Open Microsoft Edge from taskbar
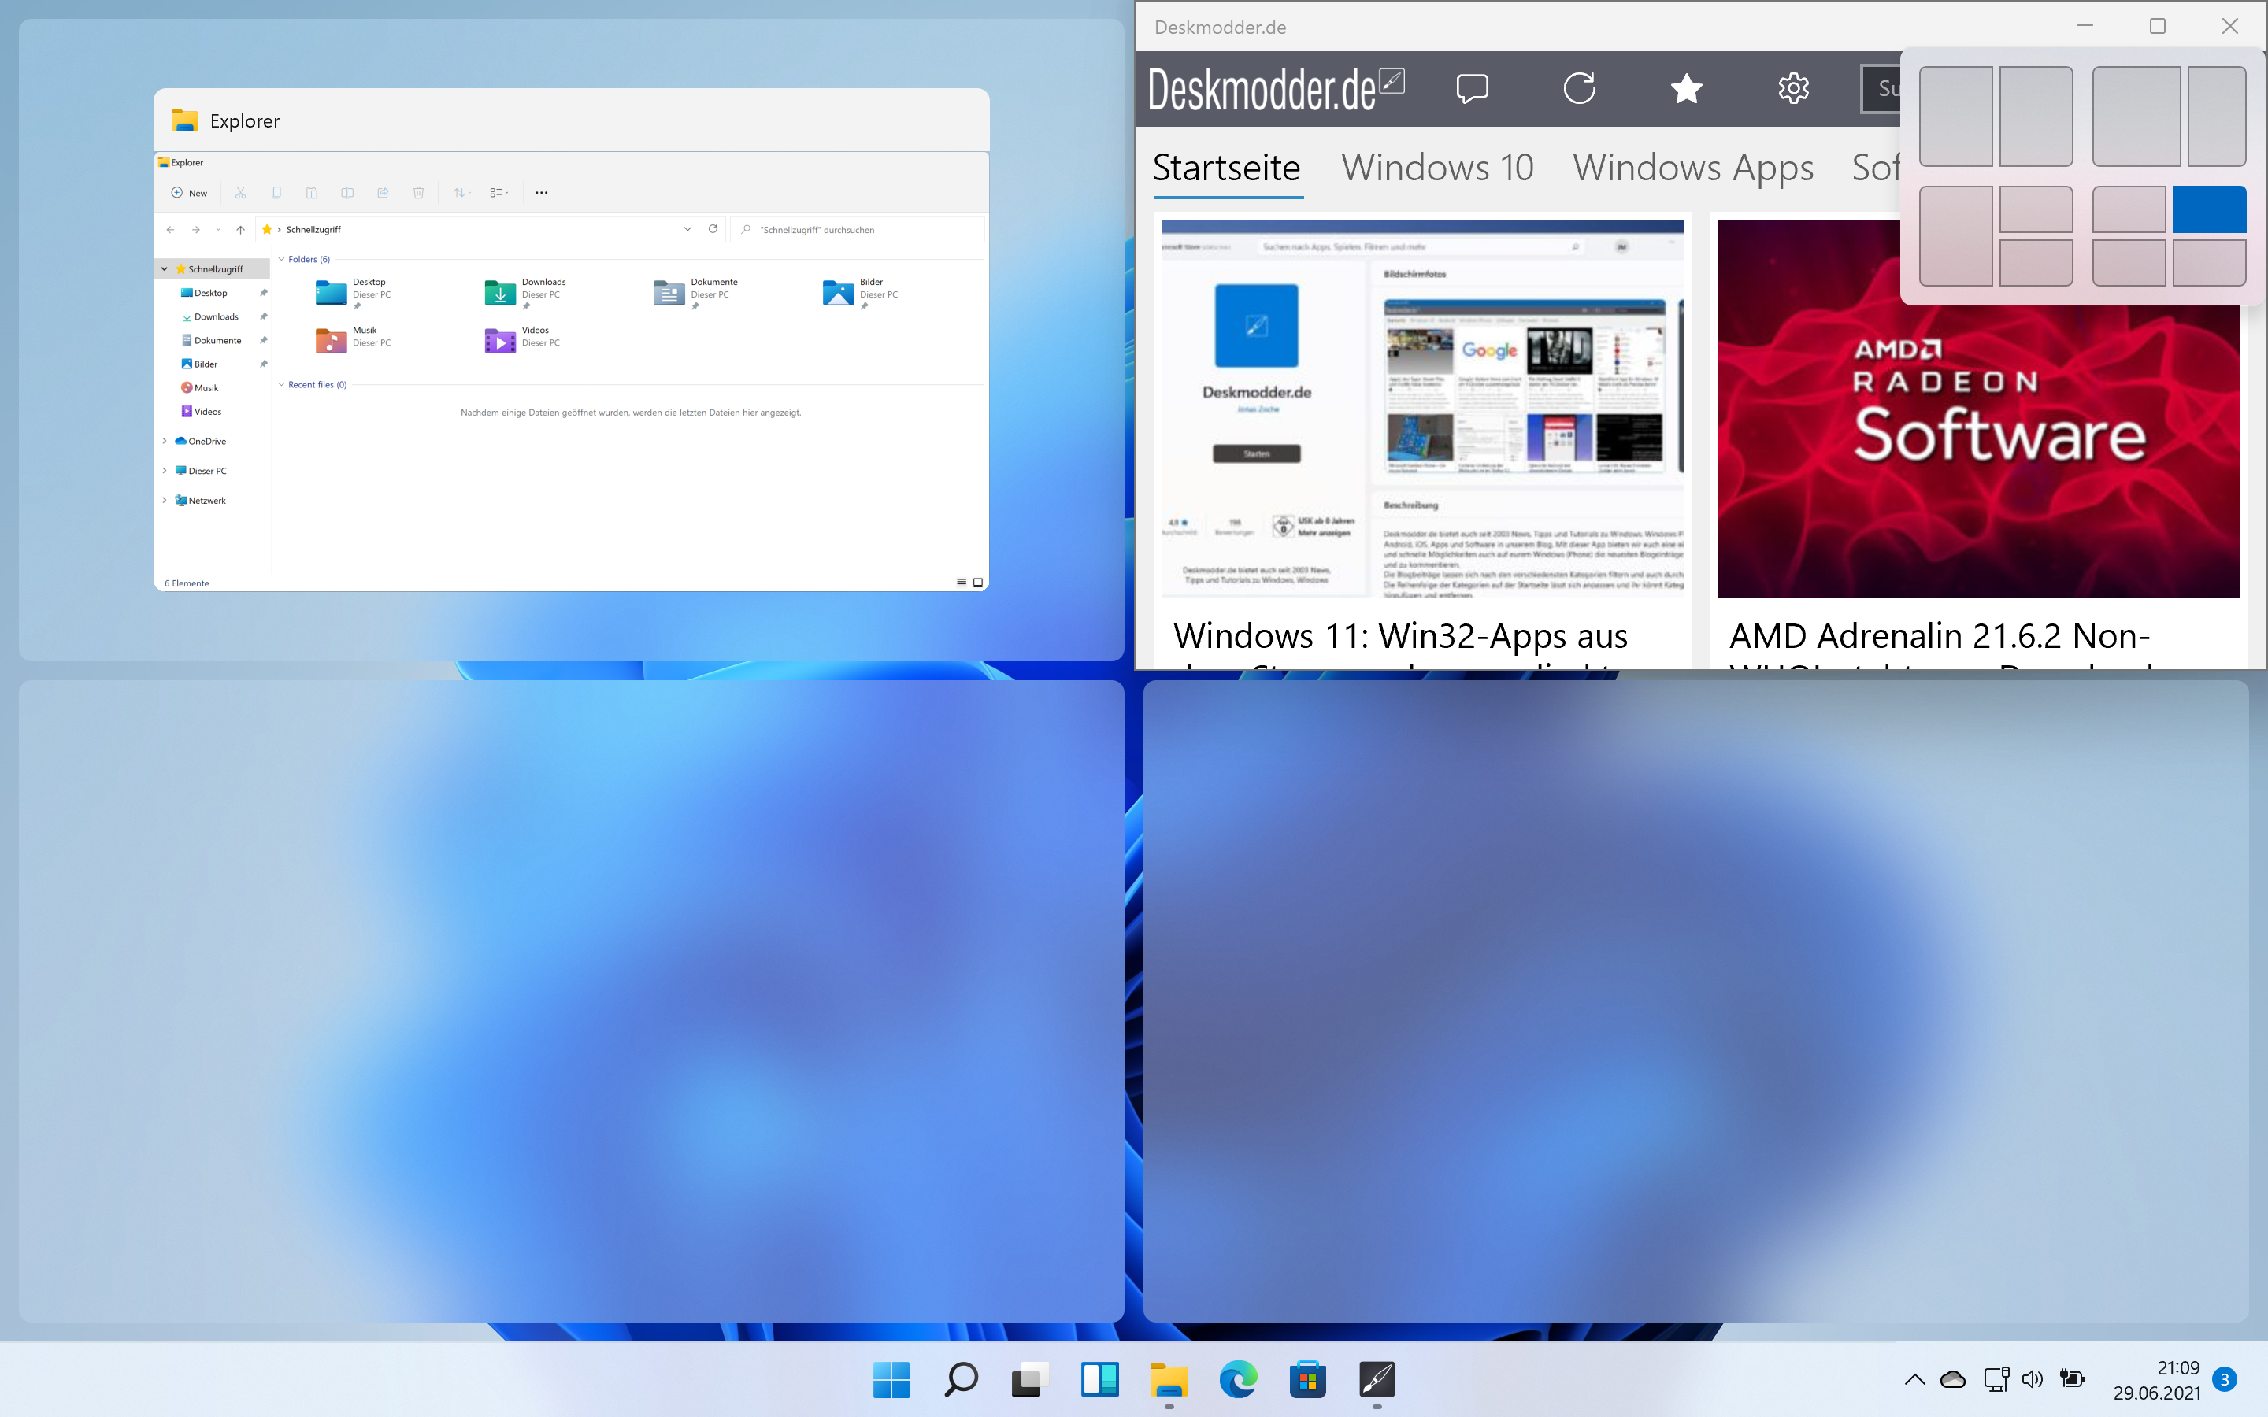This screenshot has height=1417, width=2268. point(1238,1379)
